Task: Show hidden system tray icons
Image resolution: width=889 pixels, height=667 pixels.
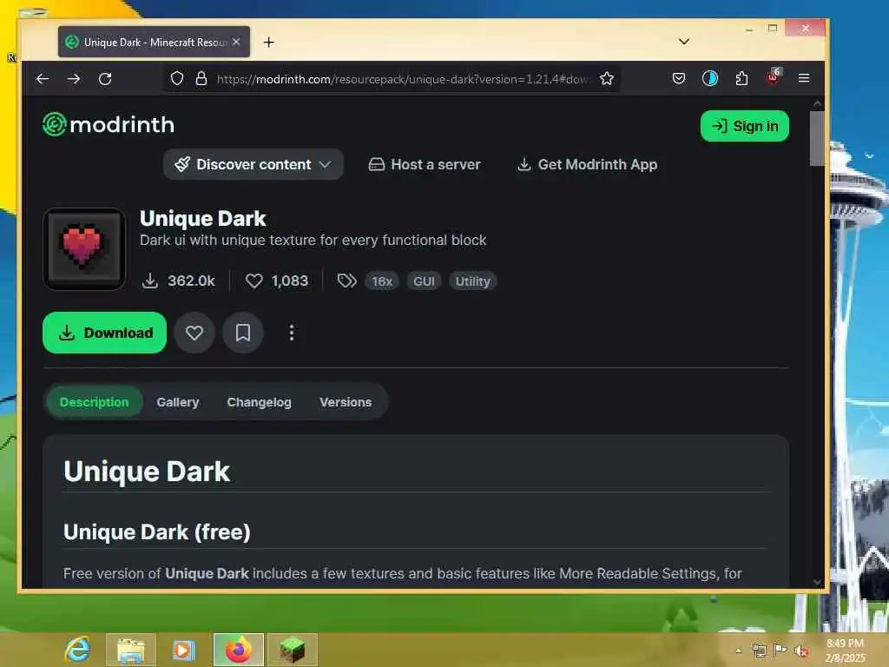Action: tap(738, 650)
